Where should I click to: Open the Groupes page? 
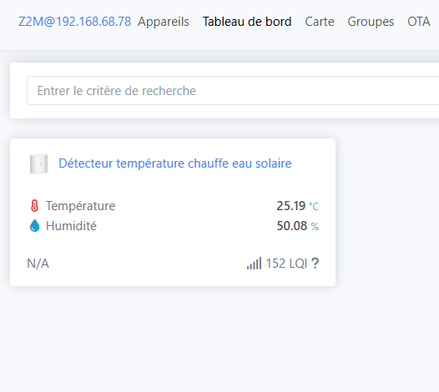(x=371, y=22)
